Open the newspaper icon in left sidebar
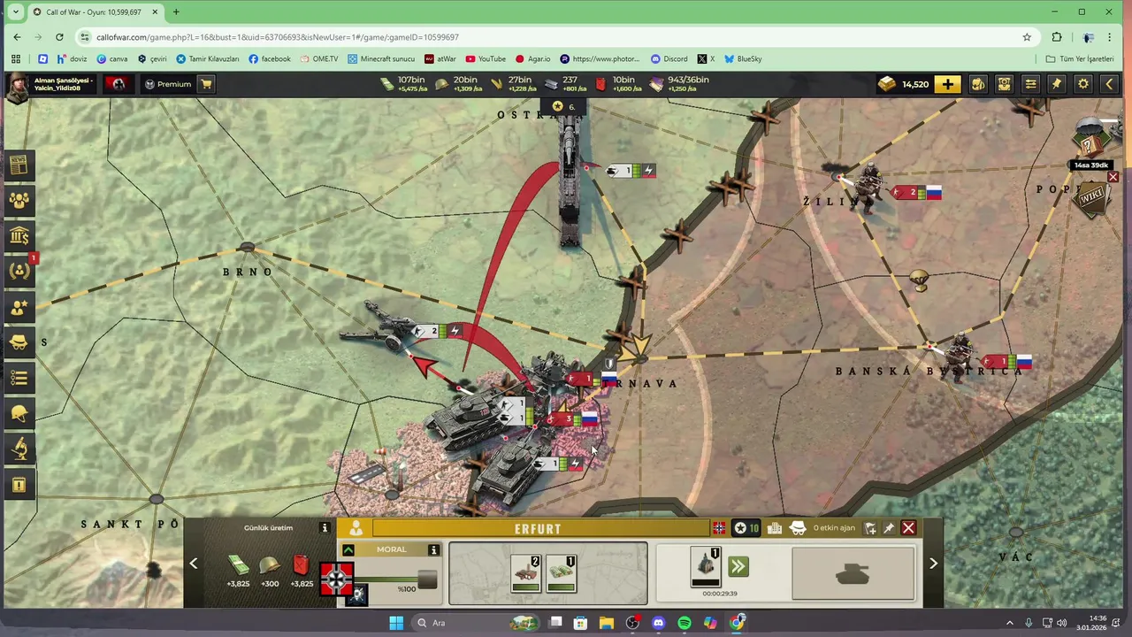 (x=19, y=165)
